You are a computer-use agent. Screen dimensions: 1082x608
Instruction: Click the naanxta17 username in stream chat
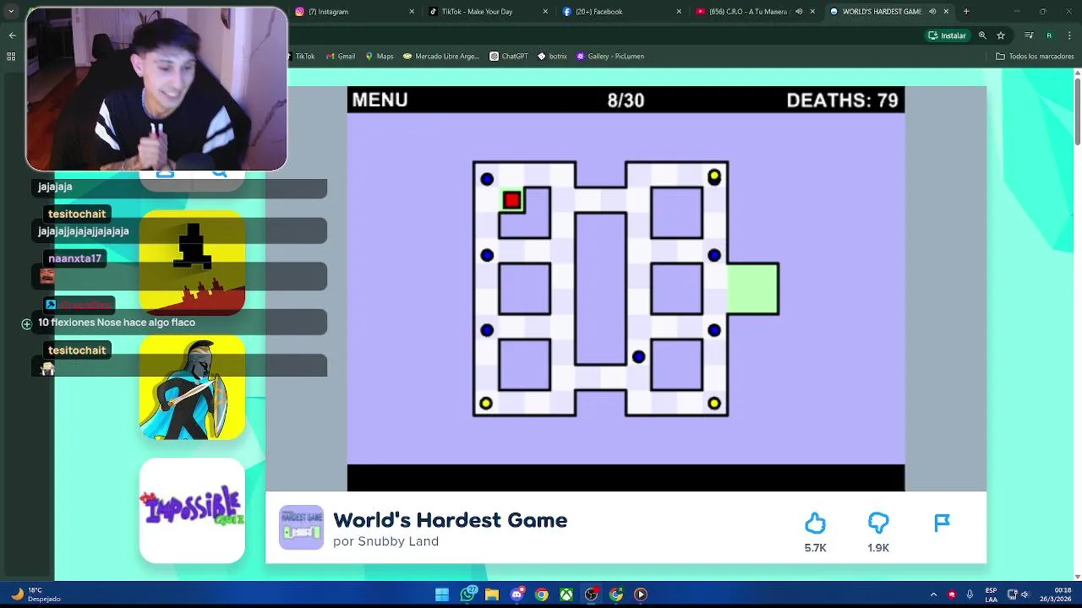click(x=74, y=259)
